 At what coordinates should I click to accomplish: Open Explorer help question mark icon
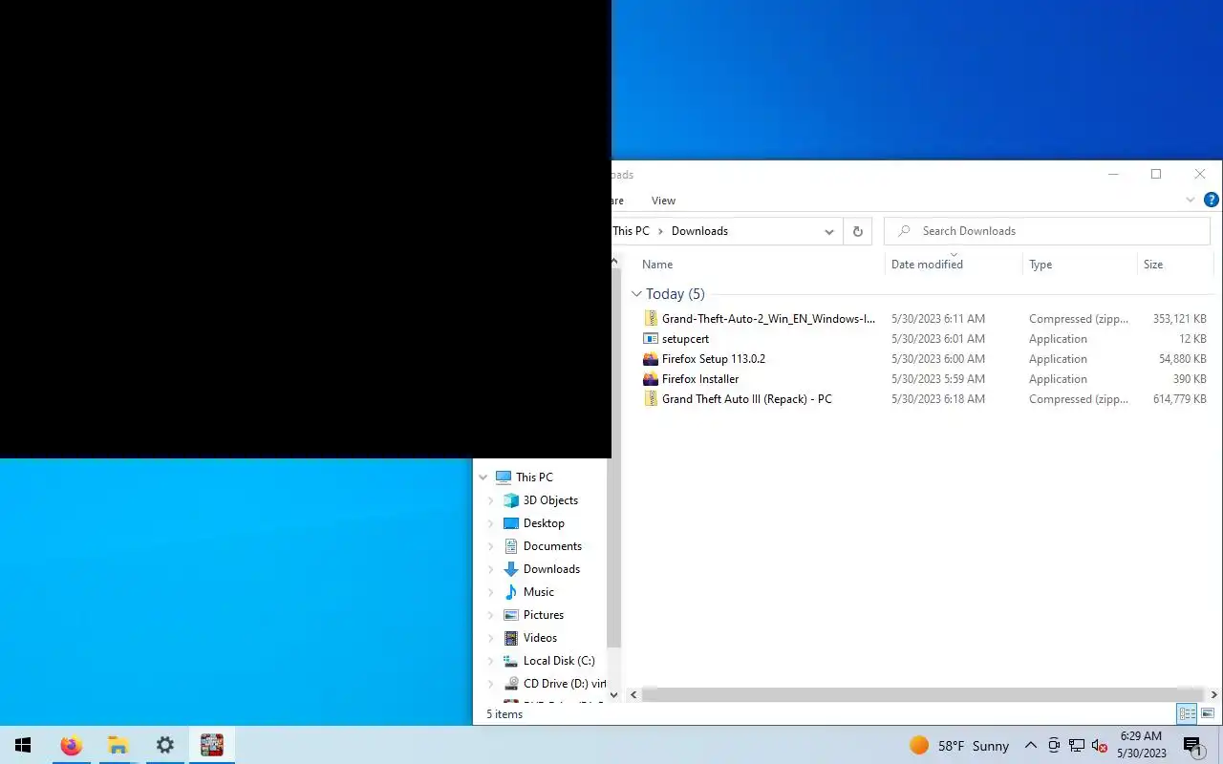click(x=1211, y=201)
